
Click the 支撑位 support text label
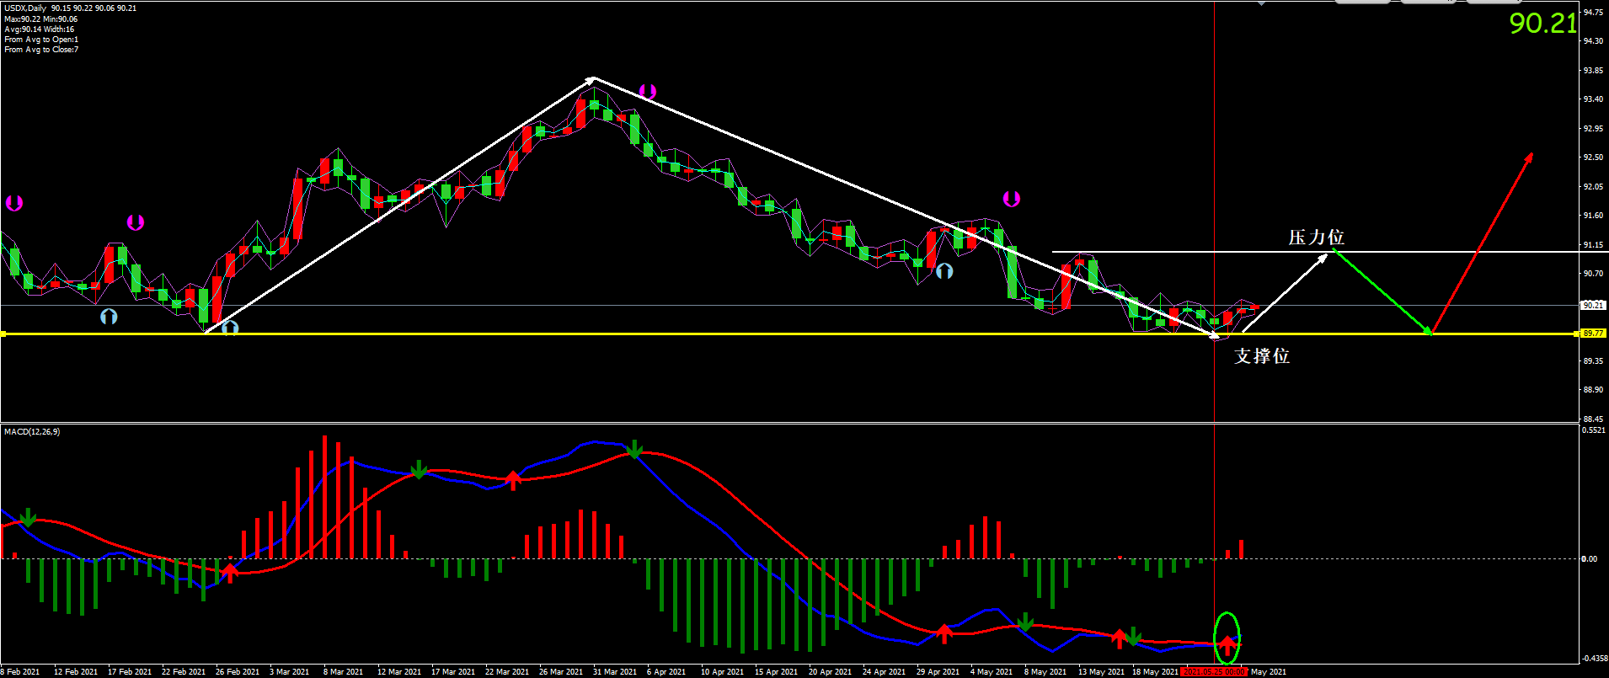point(1261,356)
